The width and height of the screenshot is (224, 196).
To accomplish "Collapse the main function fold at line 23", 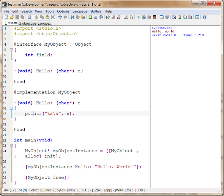I will [x=11, y=146].
